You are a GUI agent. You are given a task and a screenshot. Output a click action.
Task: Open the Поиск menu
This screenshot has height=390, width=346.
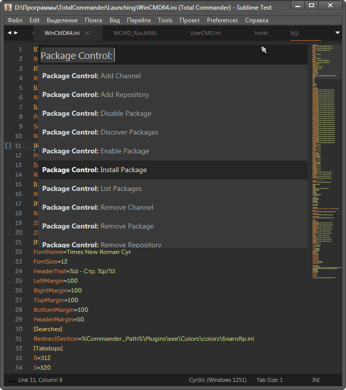(93, 20)
